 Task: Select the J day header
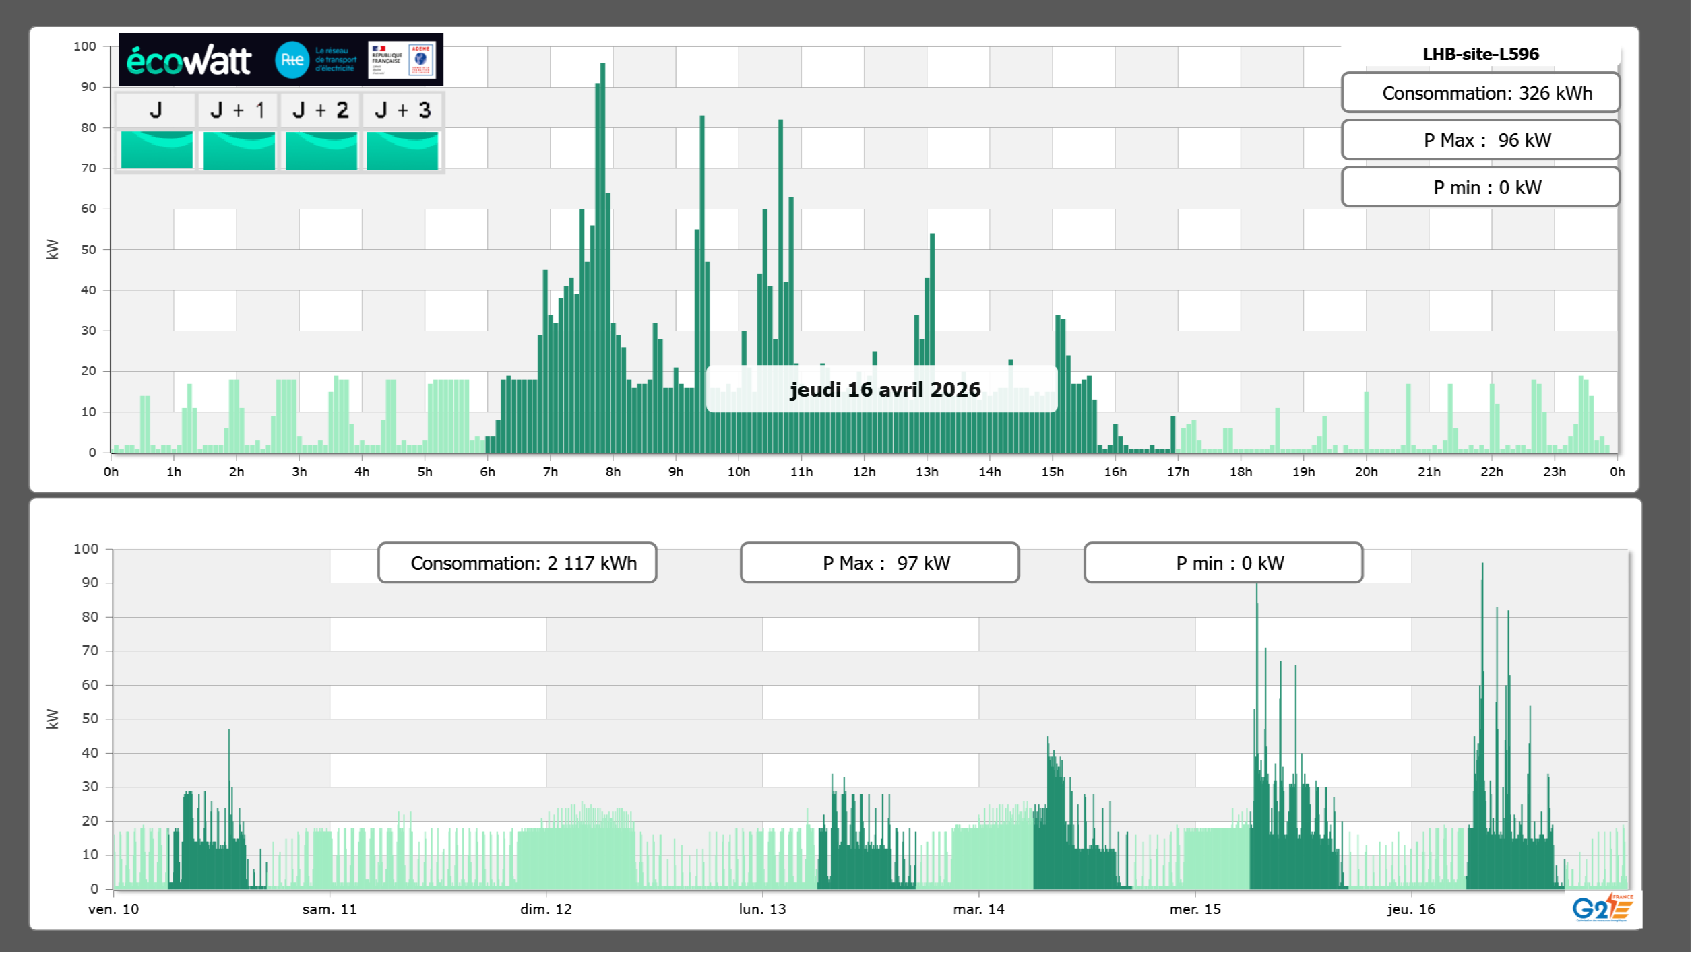[x=156, y=110]
